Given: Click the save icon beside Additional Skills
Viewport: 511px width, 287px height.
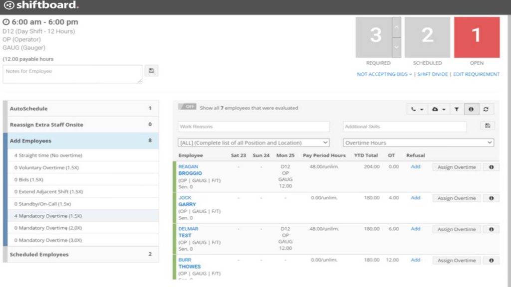Looking at the screenshot, I should click(488, 126).
